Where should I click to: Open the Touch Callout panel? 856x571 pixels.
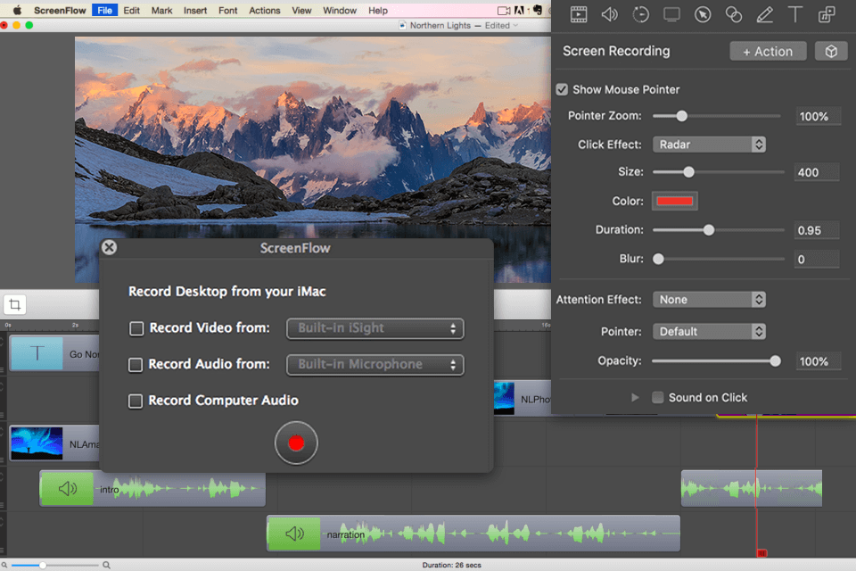click(x=734, y=14)
